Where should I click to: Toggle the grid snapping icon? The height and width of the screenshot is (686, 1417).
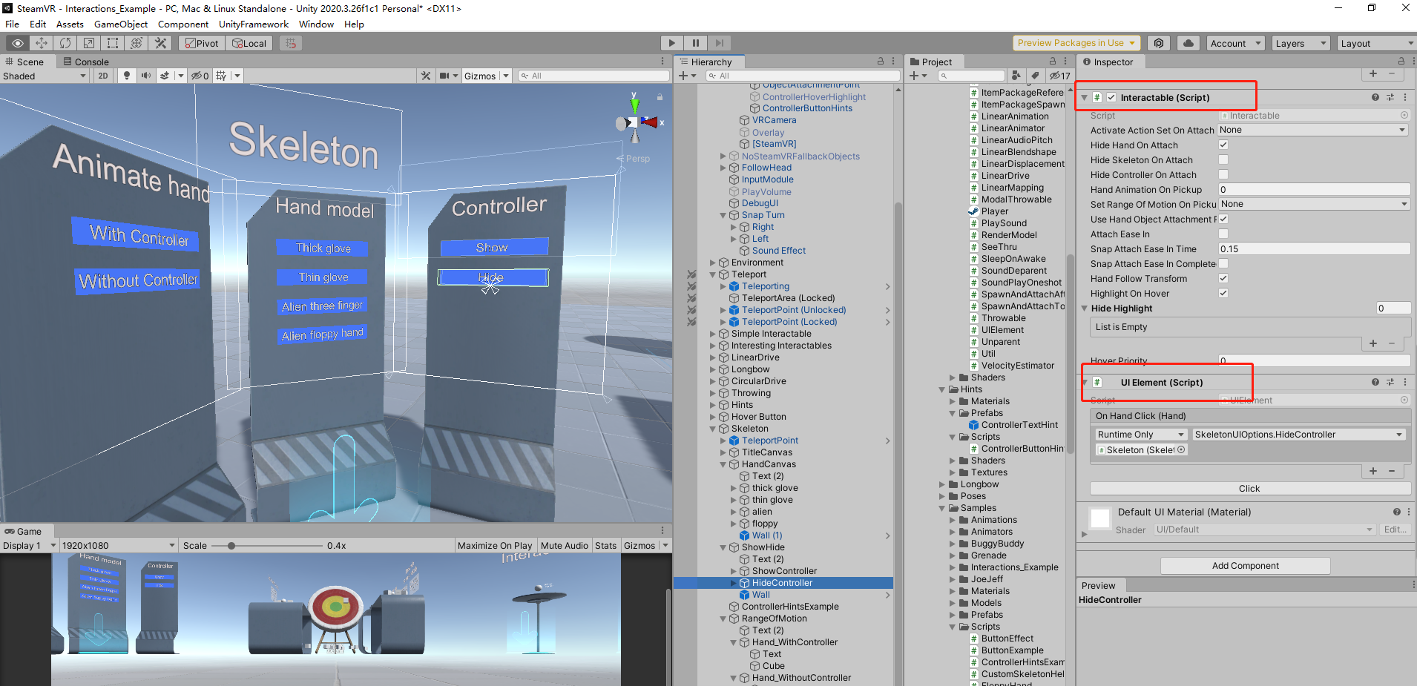291,43
